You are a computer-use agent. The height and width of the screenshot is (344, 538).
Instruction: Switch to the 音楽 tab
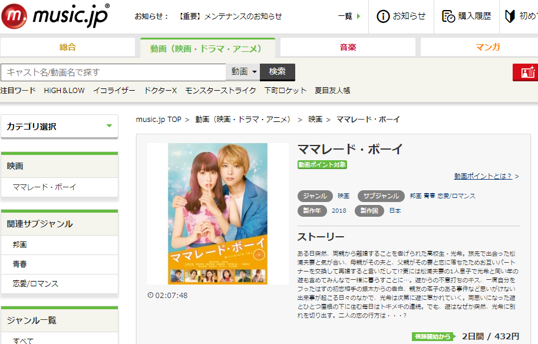(x=348, y=47)
